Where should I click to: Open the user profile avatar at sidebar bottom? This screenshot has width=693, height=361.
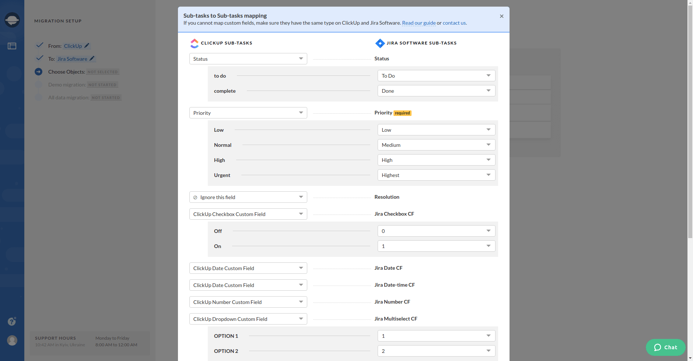(x=12, y=340)
